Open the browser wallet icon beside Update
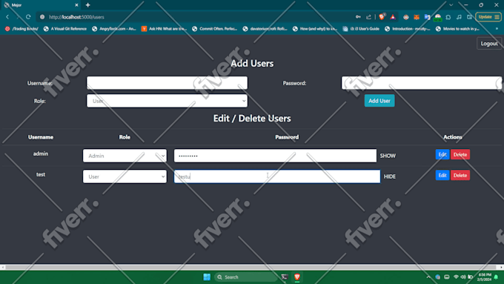The image size is (504, 284). pos(470,17)
